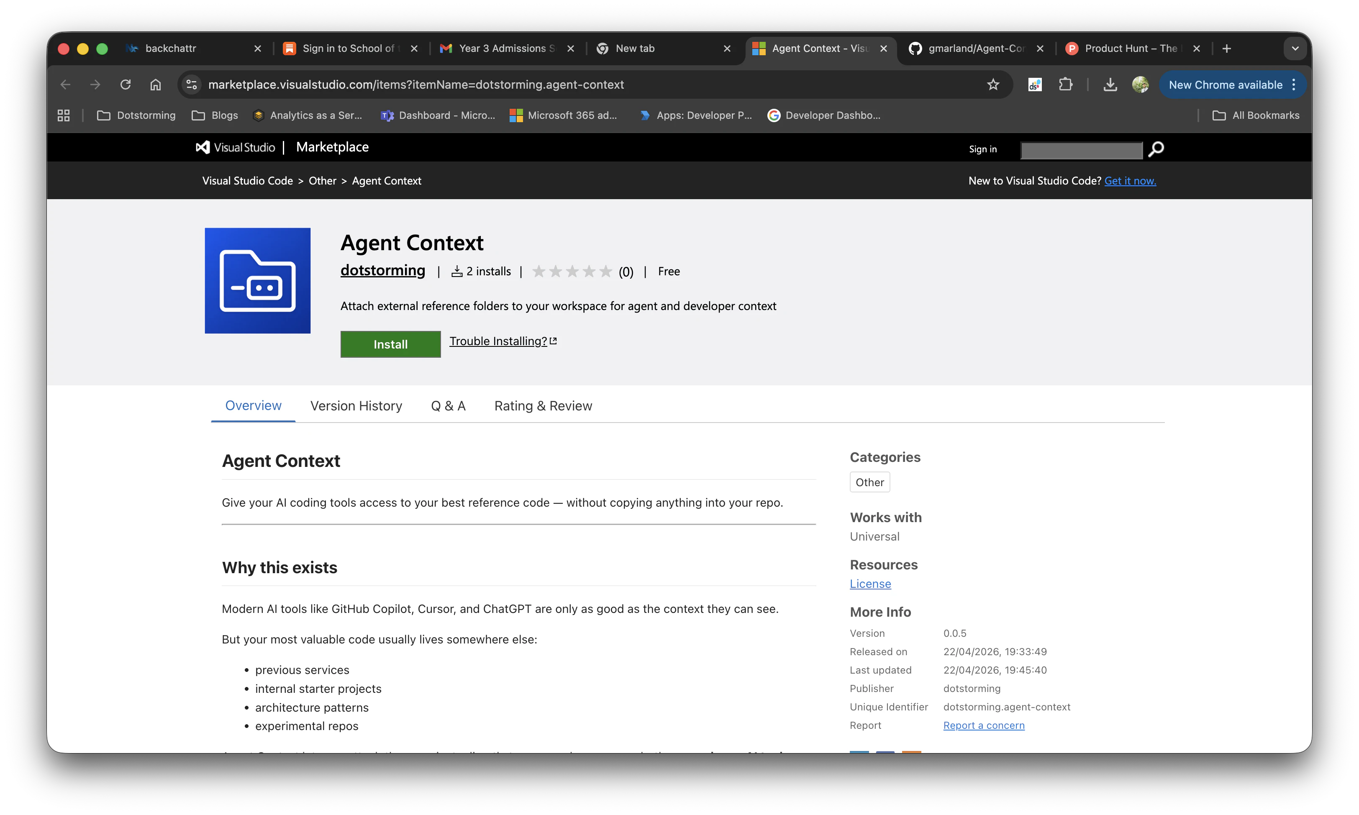Bookmark this page via the star icon
This screenshot has height=815, width=1359.
coord(993,84)
